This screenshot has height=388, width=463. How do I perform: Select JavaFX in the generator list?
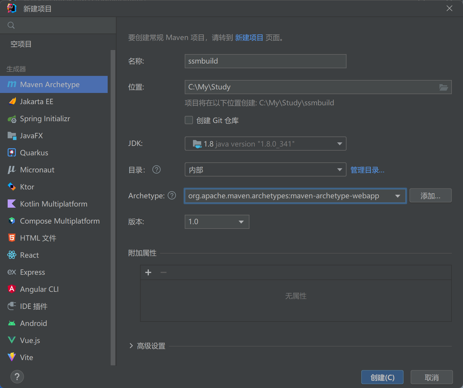[x=54, y=136]
